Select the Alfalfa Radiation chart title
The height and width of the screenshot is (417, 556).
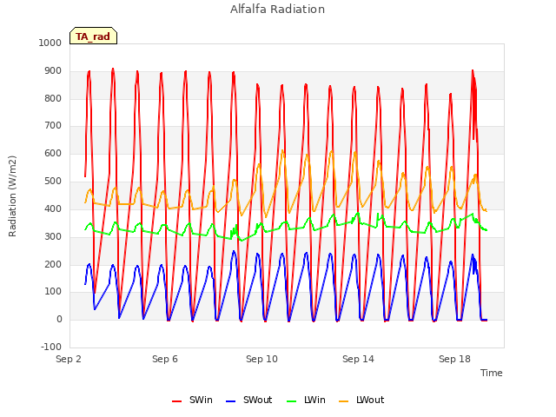277,10
